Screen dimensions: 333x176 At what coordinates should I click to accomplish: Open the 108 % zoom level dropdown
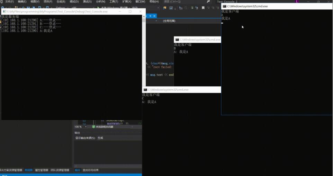tap(85, 127)
